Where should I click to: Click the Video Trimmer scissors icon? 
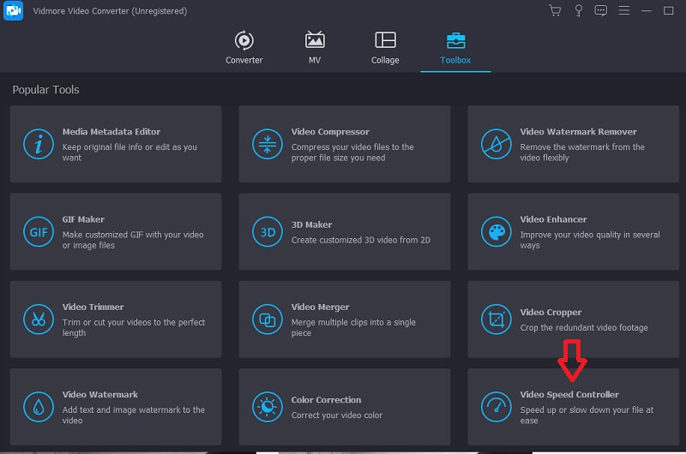point(38,320)
